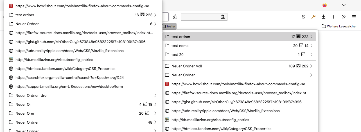Viewport: 361px width, 132px height.
Task: Open the support.mozilla.org questions bookmark
Action: 69,86
